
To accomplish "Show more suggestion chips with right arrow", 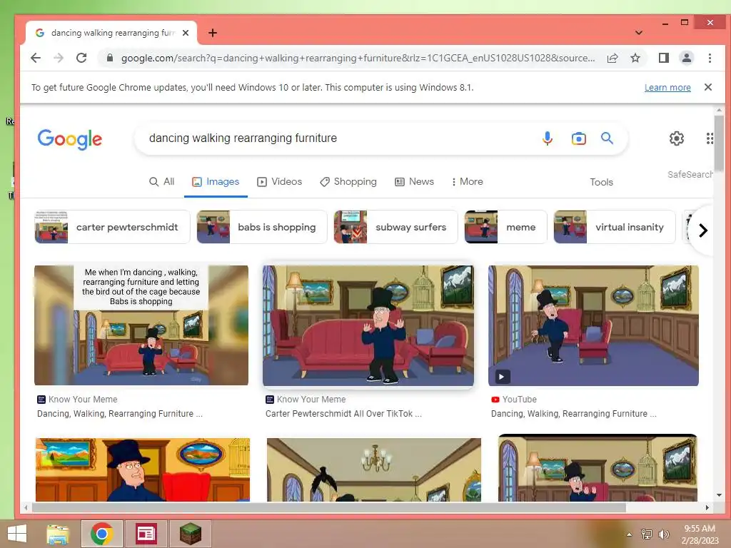I will [702, 230].
